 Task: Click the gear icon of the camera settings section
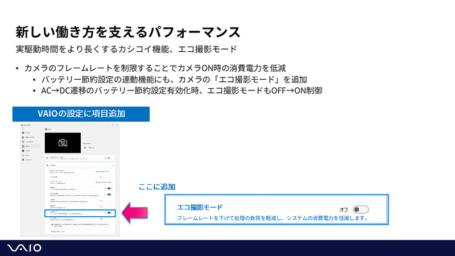point(47,165)
